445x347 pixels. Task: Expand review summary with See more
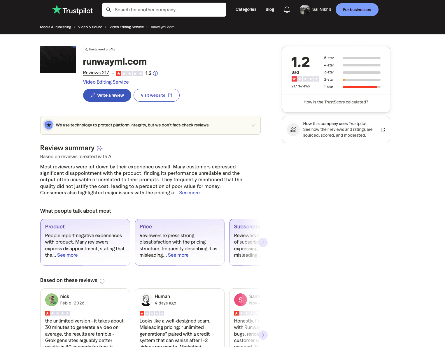190,193
